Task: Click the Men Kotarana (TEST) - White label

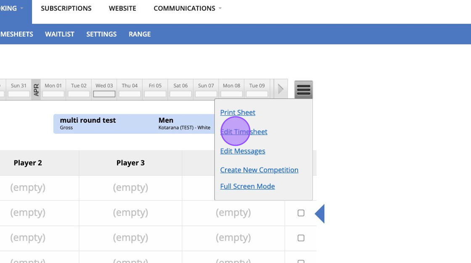Action: (185, 124)
